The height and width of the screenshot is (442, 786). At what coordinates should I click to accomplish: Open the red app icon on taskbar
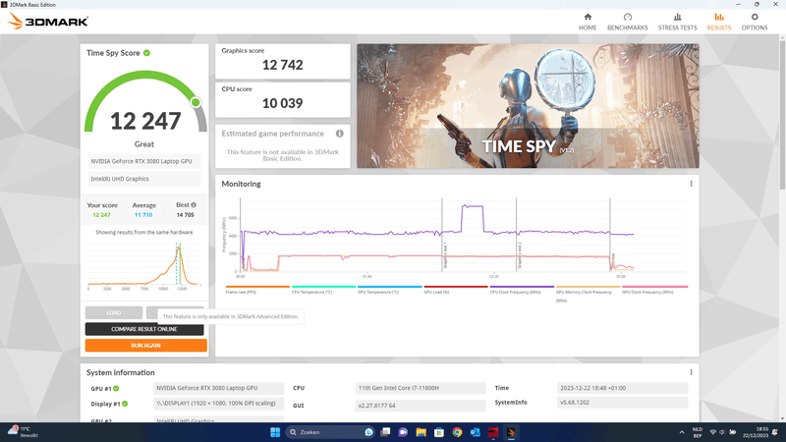pos(493,432)
